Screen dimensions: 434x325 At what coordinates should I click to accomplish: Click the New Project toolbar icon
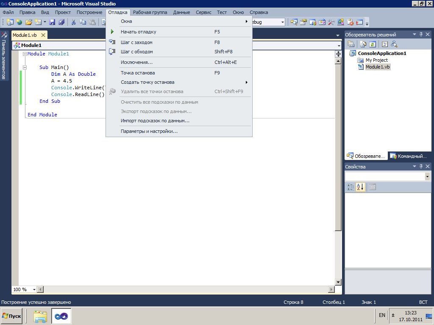click(10, 22)
